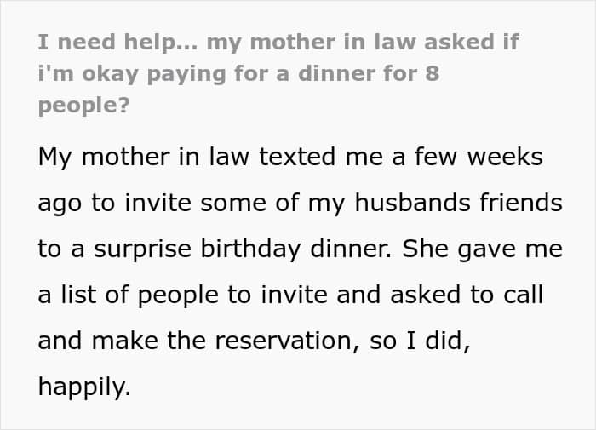The image size is (596, 430).
Task: Click the final word 'happily.'
Action: [x=84, y=387]
